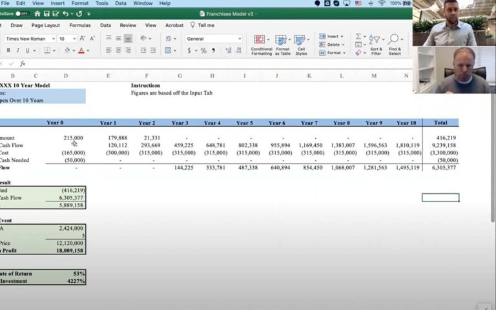
Task: Click Cell Styles button
Action: pyautogui.click(x=301, y=45)
